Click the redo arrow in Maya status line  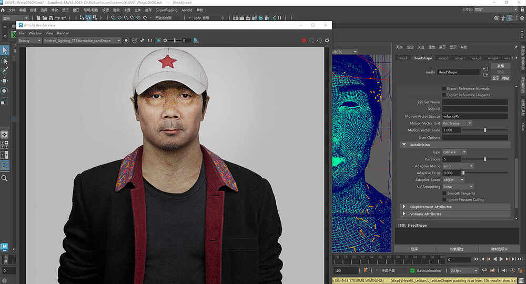click(x=64, y=18)
